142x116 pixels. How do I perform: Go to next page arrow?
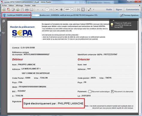coord(43,10)
